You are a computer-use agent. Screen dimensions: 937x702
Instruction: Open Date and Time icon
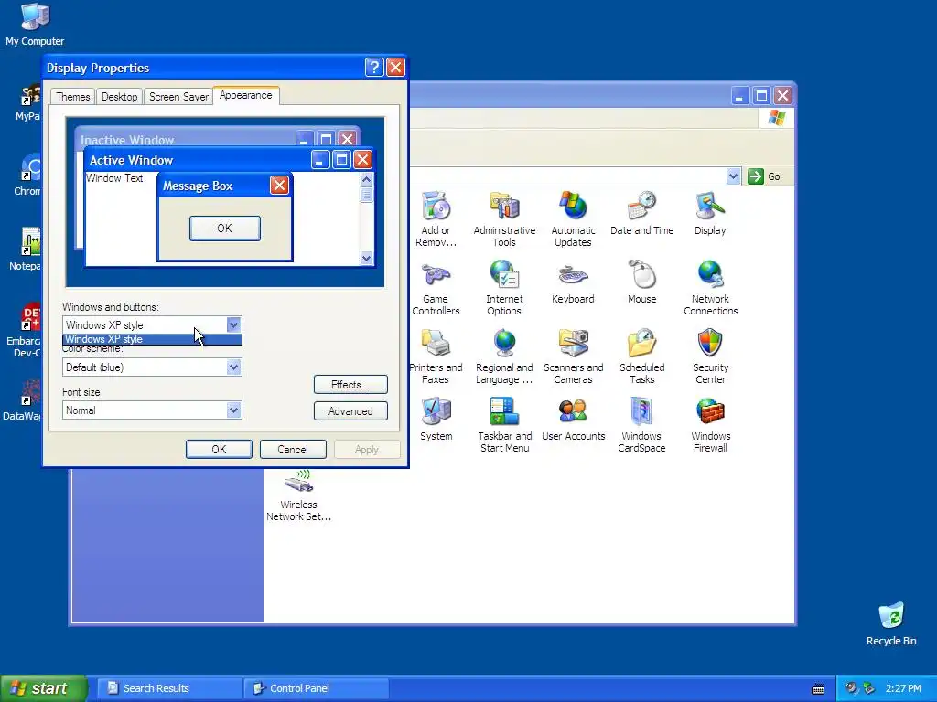pyautogui.click(x=641, y=213)
